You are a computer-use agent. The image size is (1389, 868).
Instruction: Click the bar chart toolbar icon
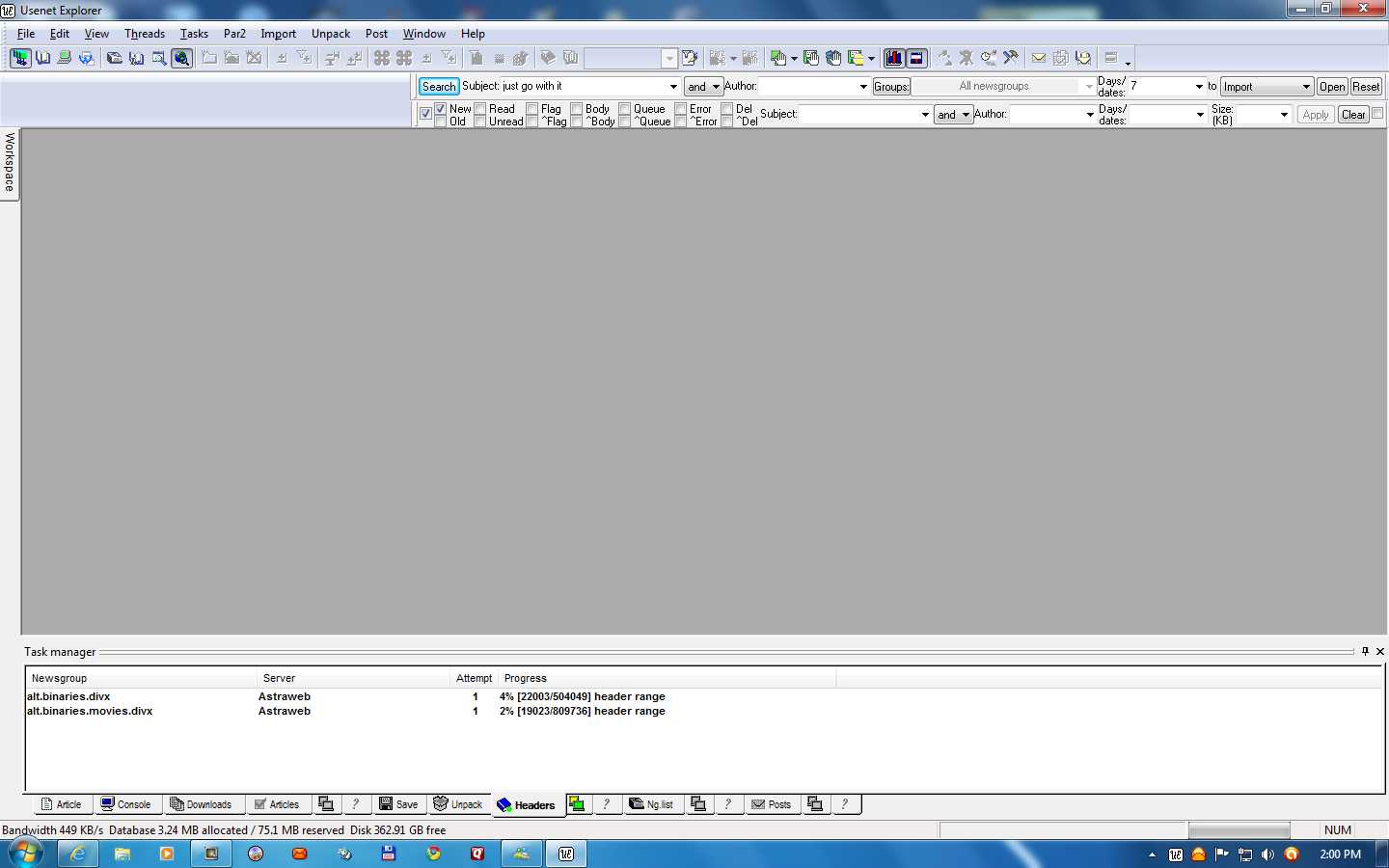(894, 58)
